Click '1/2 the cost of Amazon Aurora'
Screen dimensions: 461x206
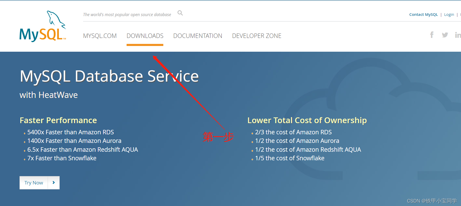tap(297, 141)
